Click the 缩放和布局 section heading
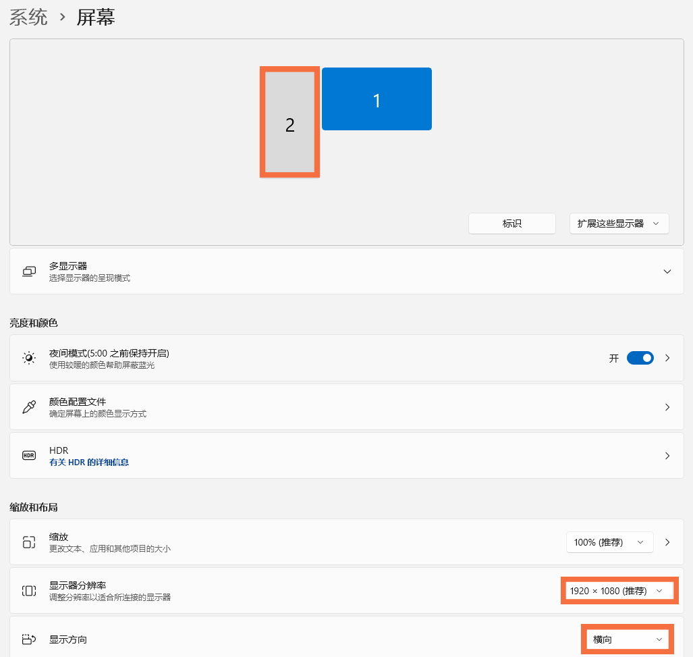This screenshot has width=693, height=657. click(x=34, y=508)
